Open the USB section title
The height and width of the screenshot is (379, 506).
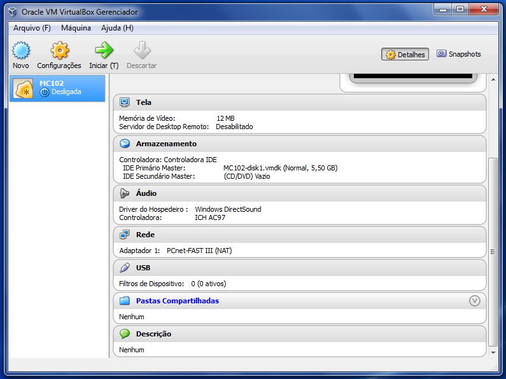tap(143, 268)
